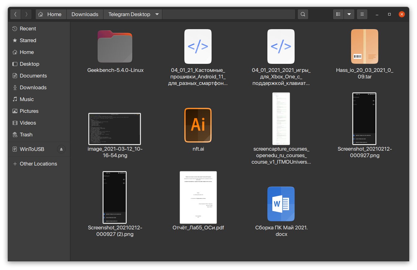The width and height of the screenshot is (417, 270).
Task: Select the Отчёт_Лаб5_ОСи.pdf thumbnail
Action: [x=198, y=197]
